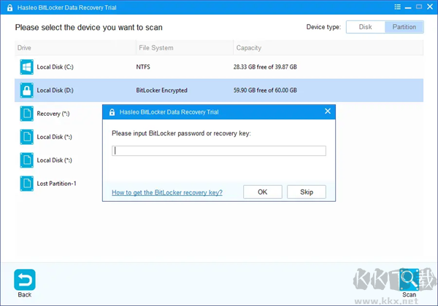
Task: Click the 'BitLocker Encrypted' cell
Action: (162, 90)
